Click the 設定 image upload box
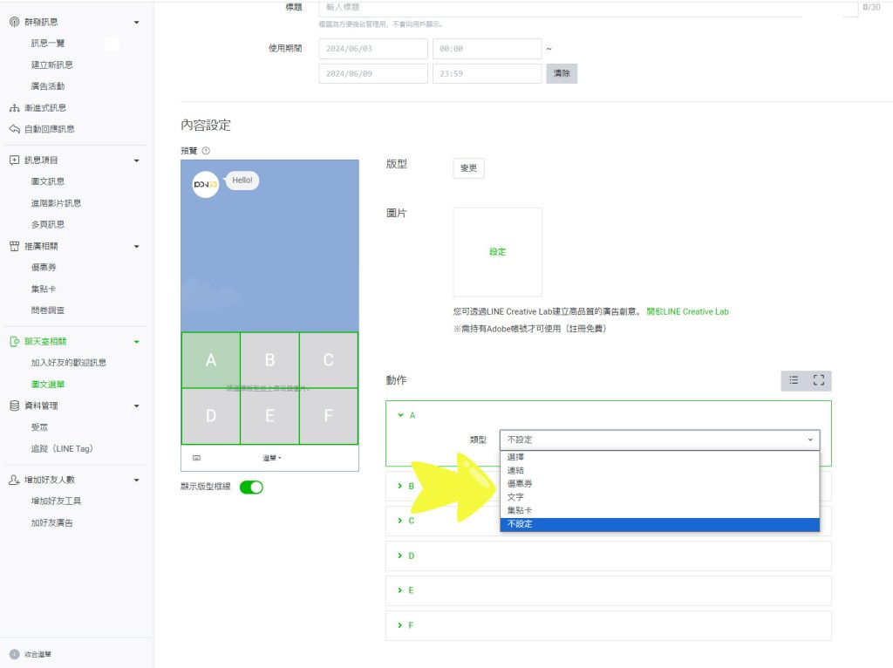This screenshot has width=893, height=668. [497, 252]
